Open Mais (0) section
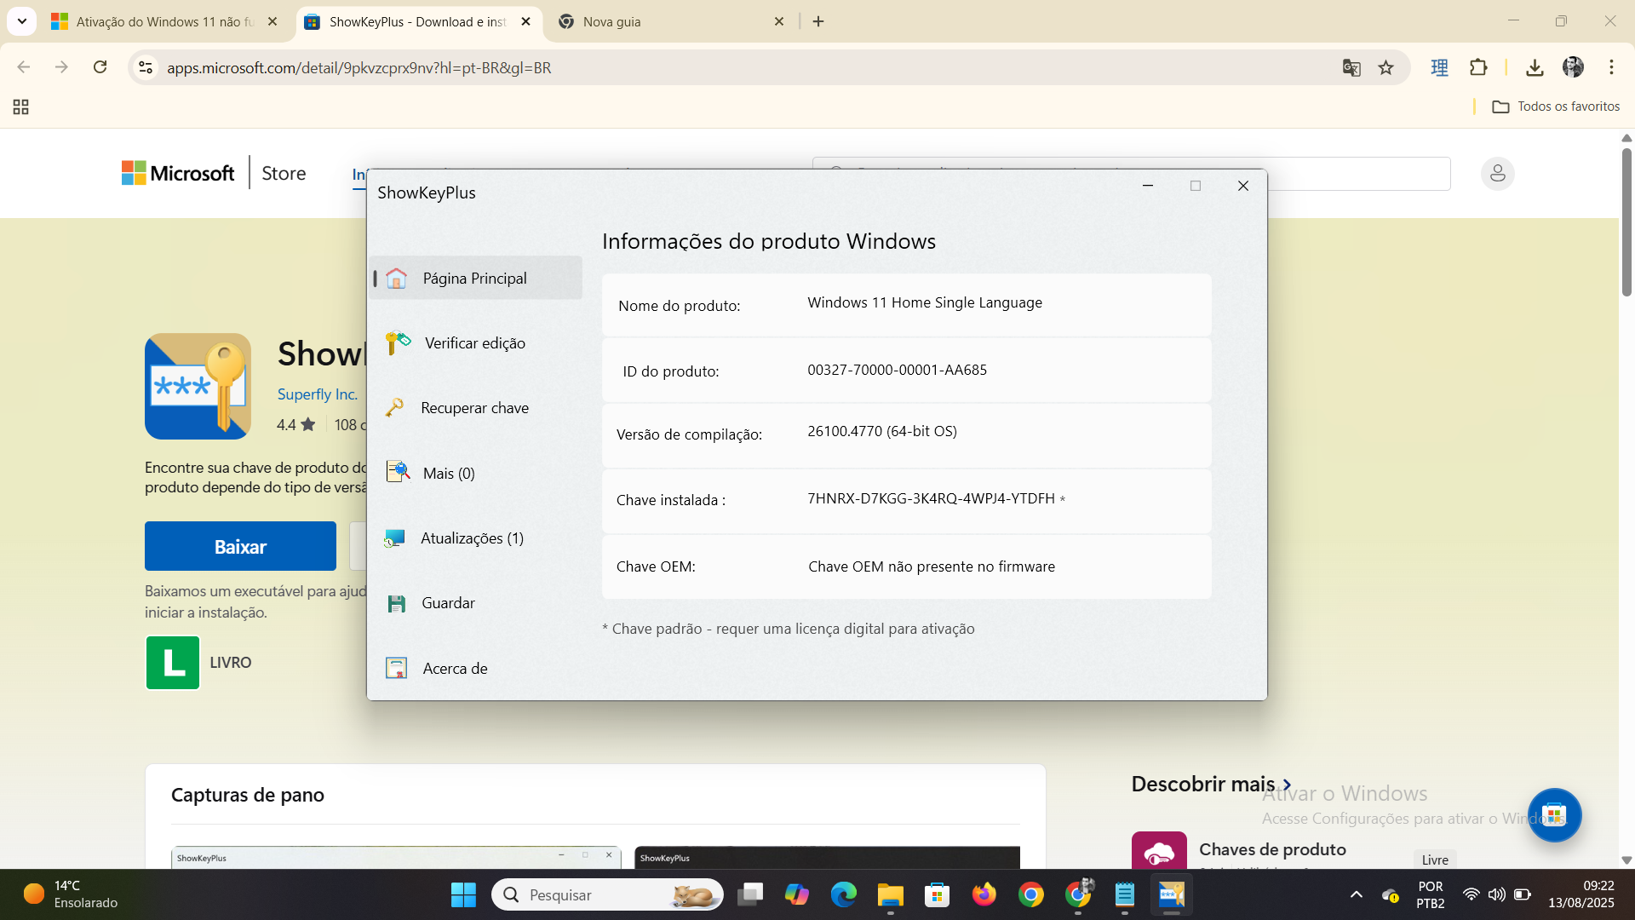Screen dimensions: 1635x920 click(x=476, y=473)
